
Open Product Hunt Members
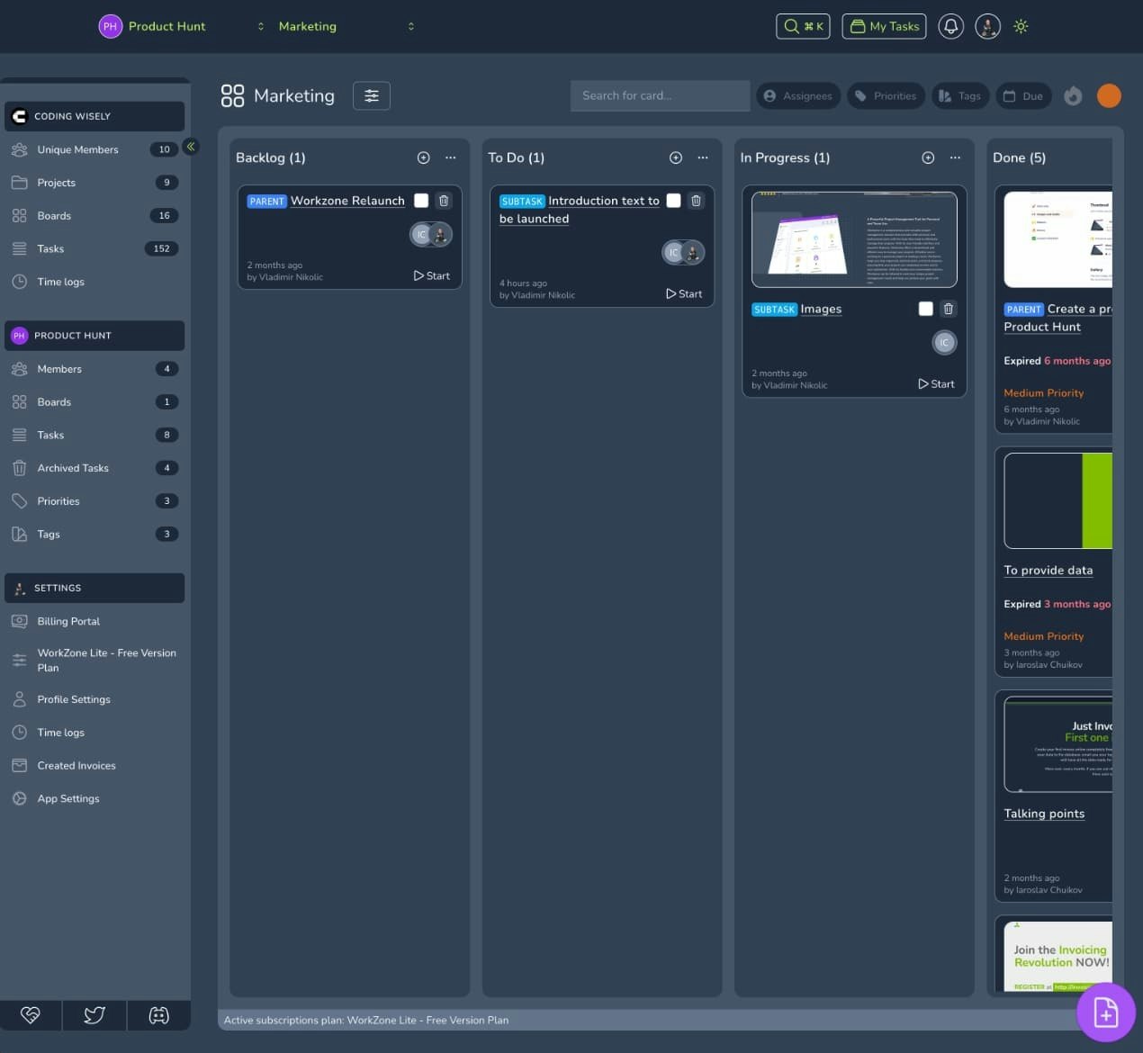coord(94,369)
